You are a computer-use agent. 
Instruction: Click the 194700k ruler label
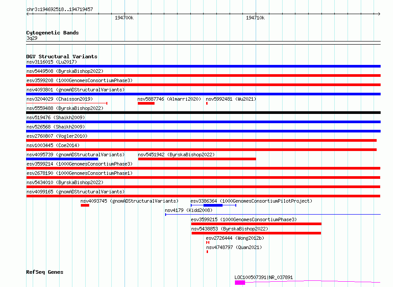click(124, 18)
